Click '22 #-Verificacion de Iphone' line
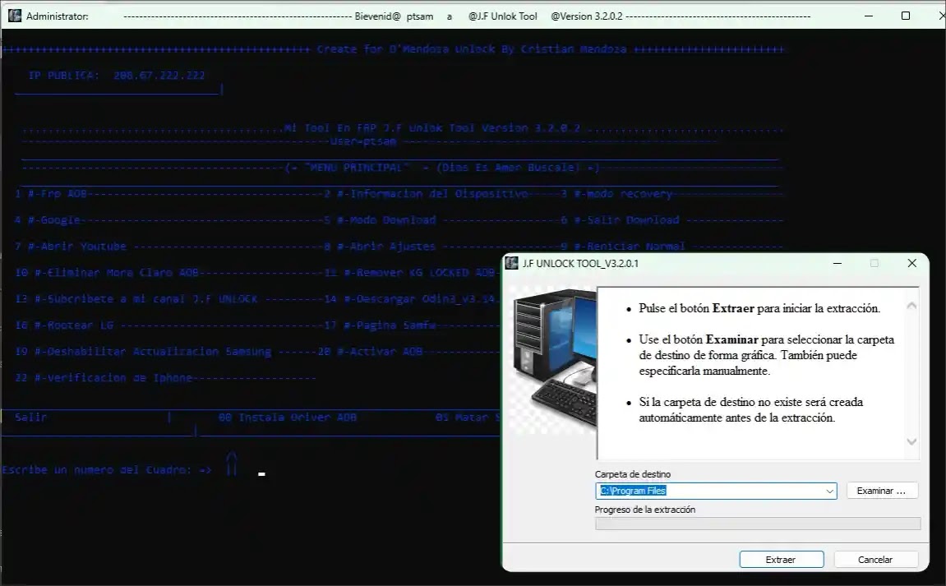 (x=104, y=378)
